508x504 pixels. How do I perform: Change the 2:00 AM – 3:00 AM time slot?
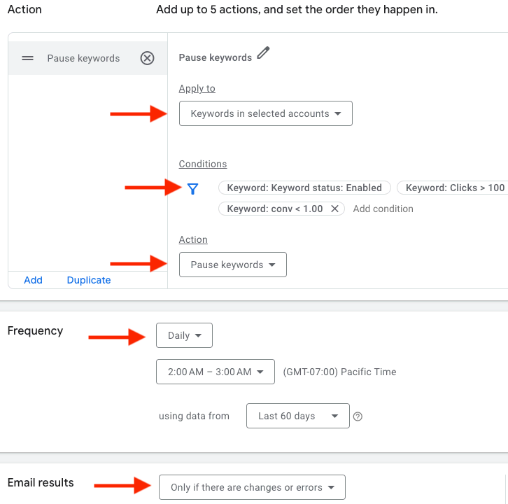[215, 372]
